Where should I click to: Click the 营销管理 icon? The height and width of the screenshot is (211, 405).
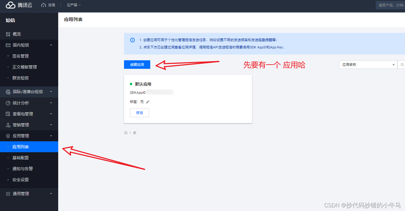click(x=8, y=125)
